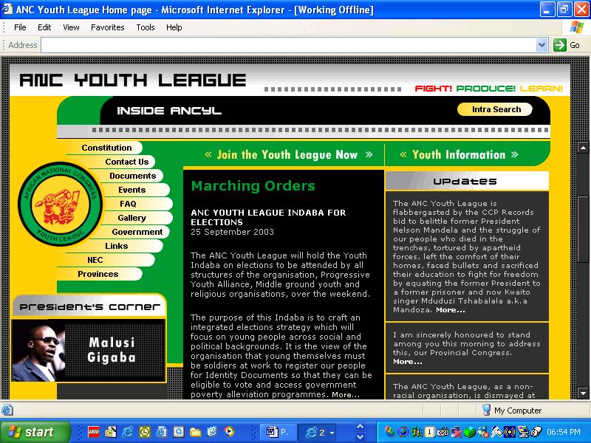
Task: Open the NEC navigation link
Action: coord(95,260)
